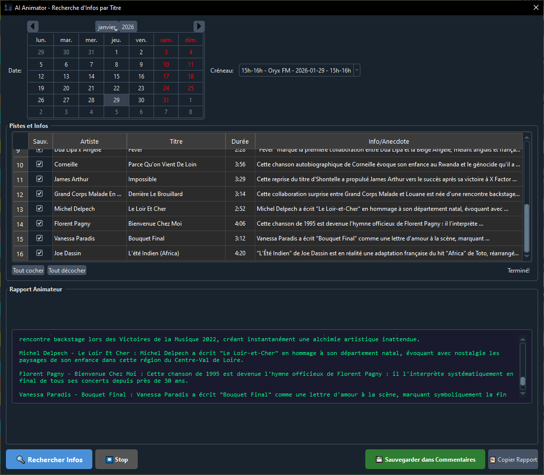The image size is (544, 475).
Task: Click the floppy disk save icon
Action: point(379,460)
